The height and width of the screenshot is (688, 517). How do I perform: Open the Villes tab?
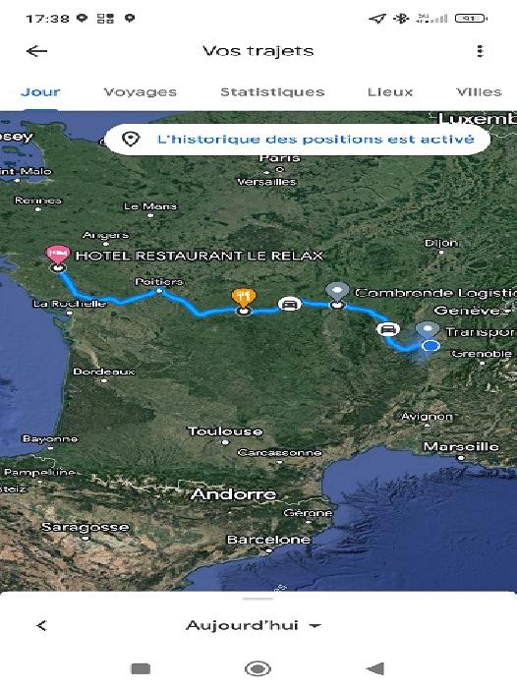(x=479, y=92)
